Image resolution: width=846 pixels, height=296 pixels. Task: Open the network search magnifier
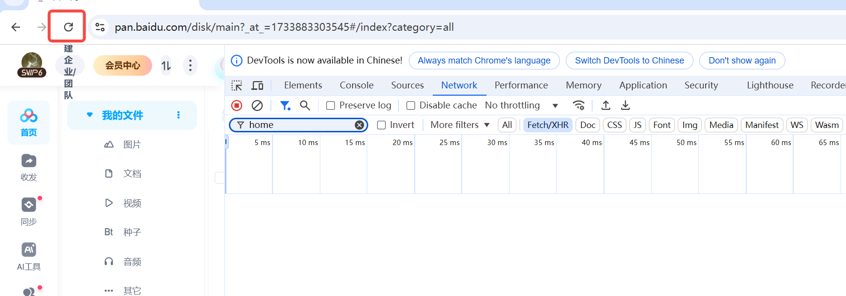[x=305, y=106]
